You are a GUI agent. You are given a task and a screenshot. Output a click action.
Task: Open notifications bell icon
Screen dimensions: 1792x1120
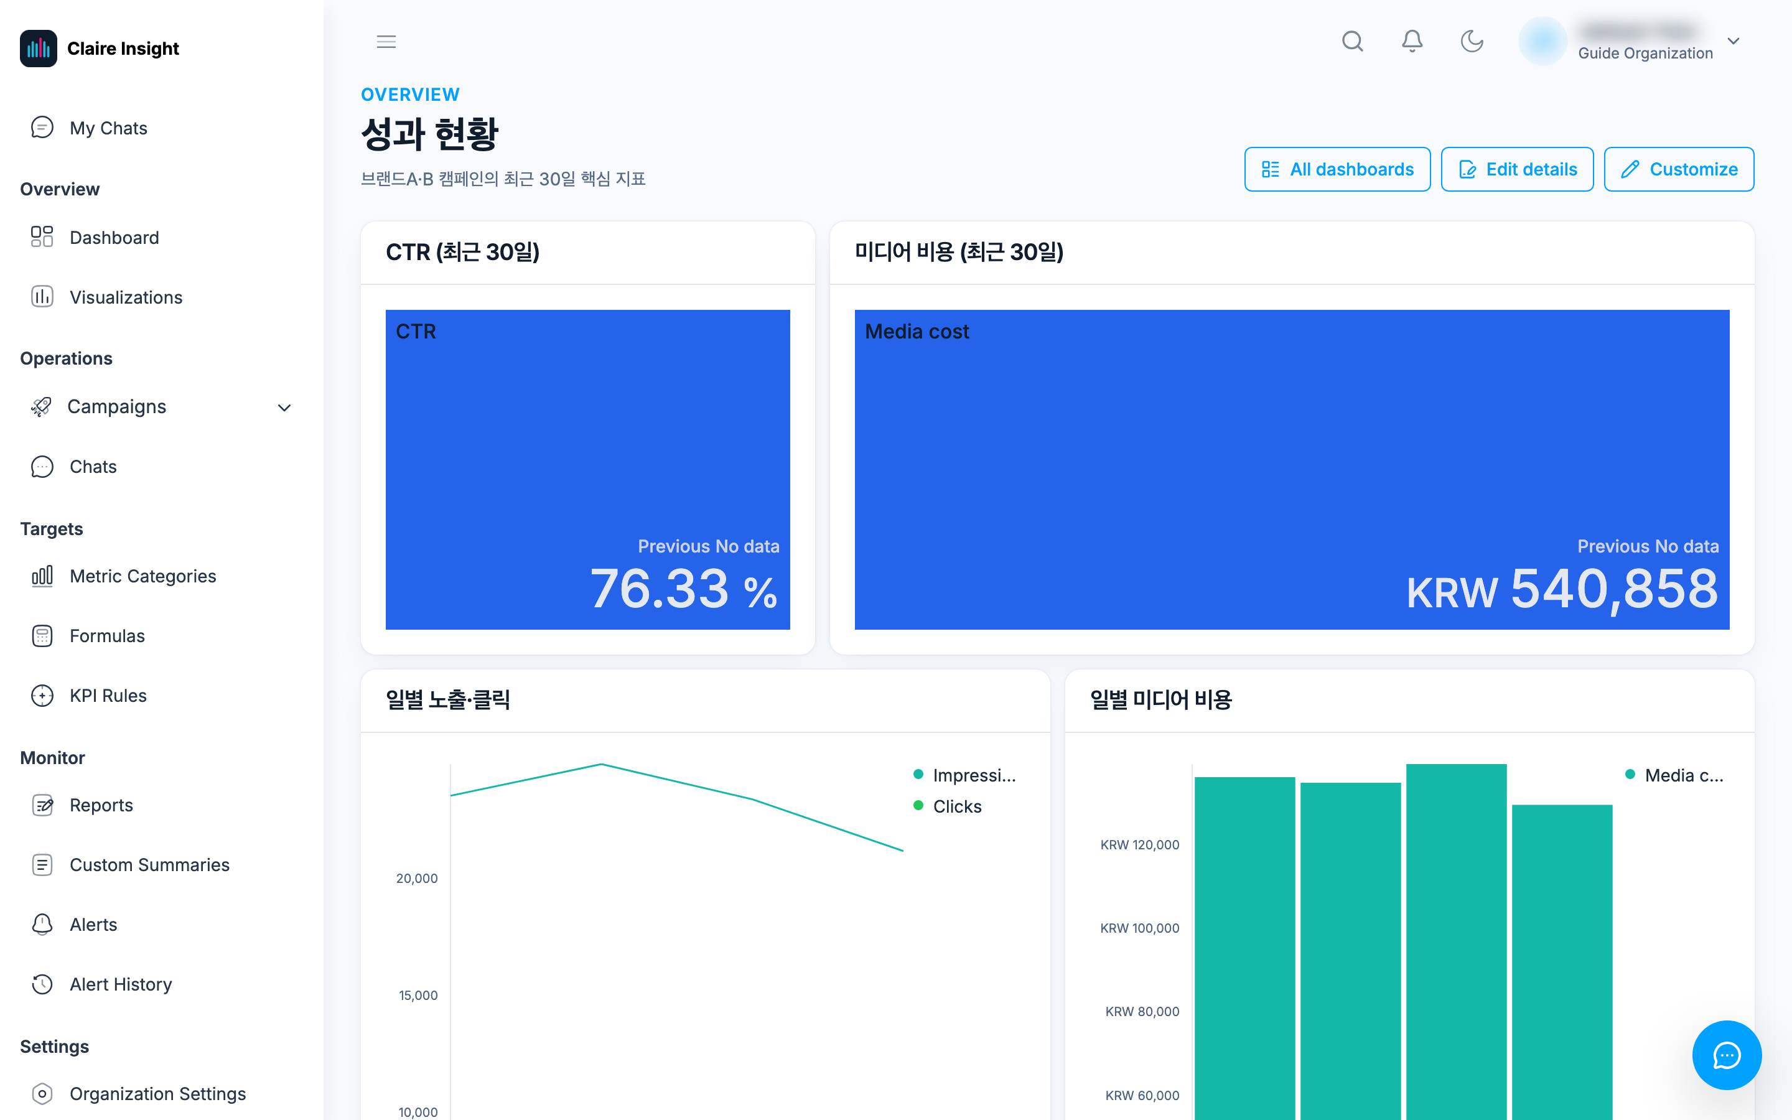pyautogui.click(x=1412, y=40)
